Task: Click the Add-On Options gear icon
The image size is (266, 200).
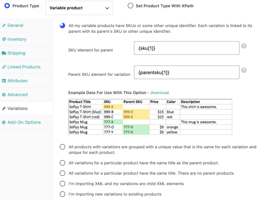Action: (x=4, y=122)
